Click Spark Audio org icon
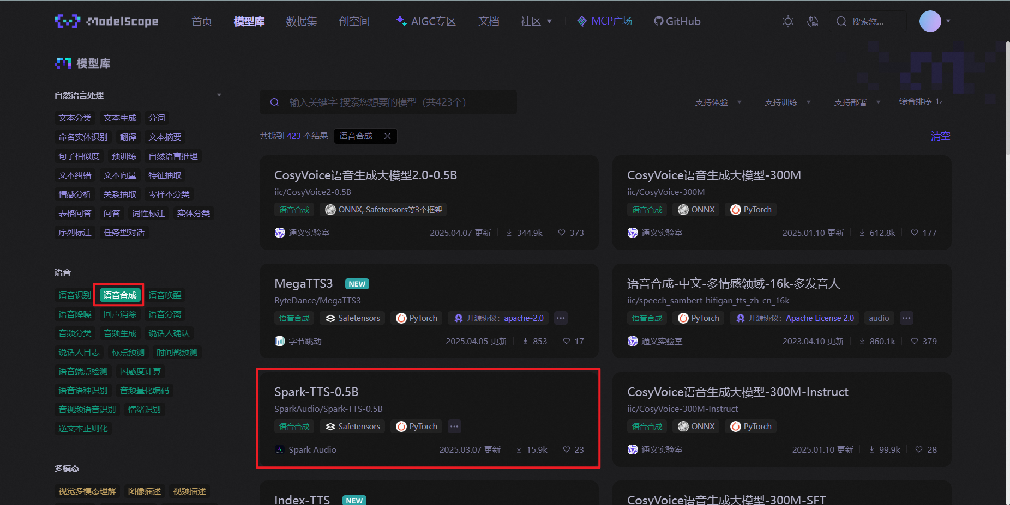The height and width of the screenshot is (505, 1010). click(280, 449)
